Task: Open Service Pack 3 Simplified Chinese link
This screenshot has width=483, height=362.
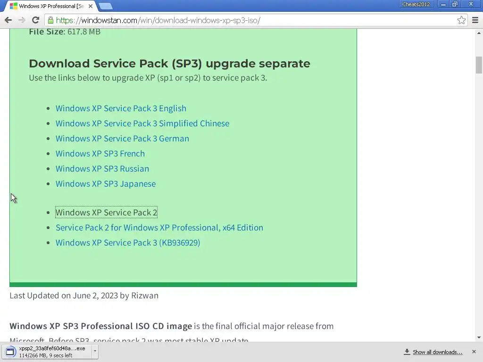Action: (142, 123)
